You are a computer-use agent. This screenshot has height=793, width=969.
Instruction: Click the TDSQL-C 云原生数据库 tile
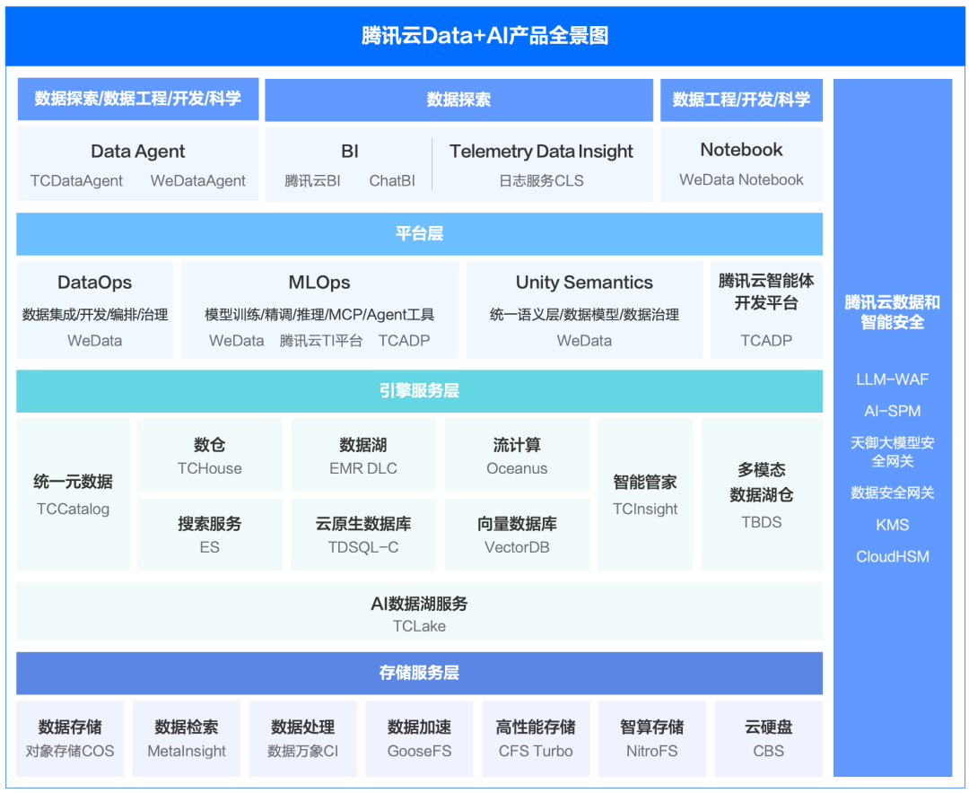pyautogui.click(x=363, y=535)
